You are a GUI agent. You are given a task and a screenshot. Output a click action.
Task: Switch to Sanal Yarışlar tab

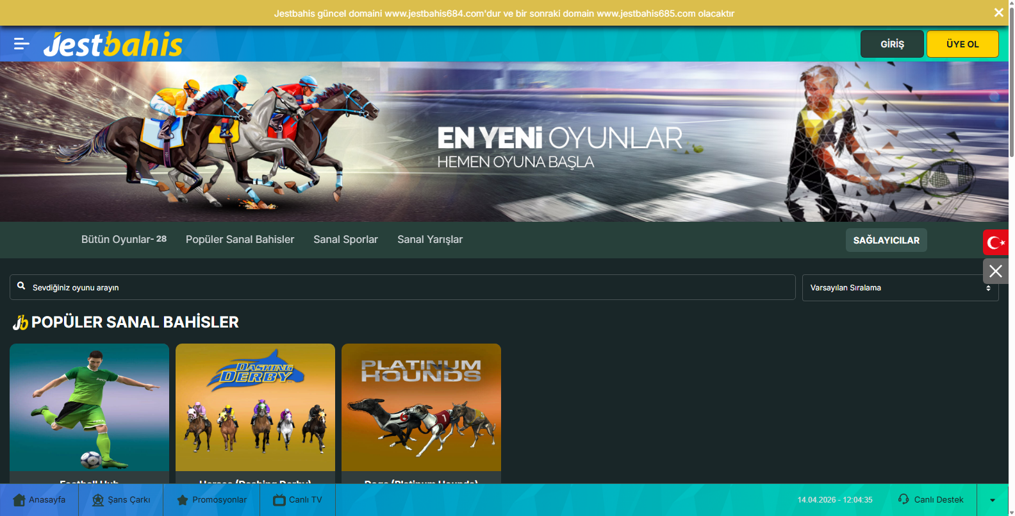tap(429, 240)
